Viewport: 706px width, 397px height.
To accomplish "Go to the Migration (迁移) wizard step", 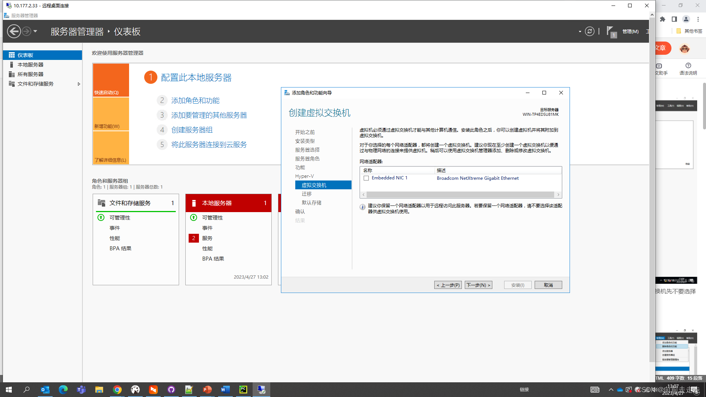I will (x=307, y=194).
